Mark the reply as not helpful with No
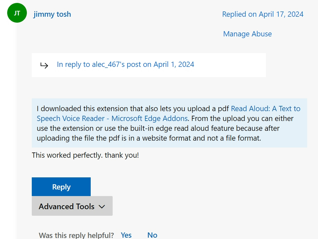The height and width of the screenshot is (239, 318). point(152,235)
